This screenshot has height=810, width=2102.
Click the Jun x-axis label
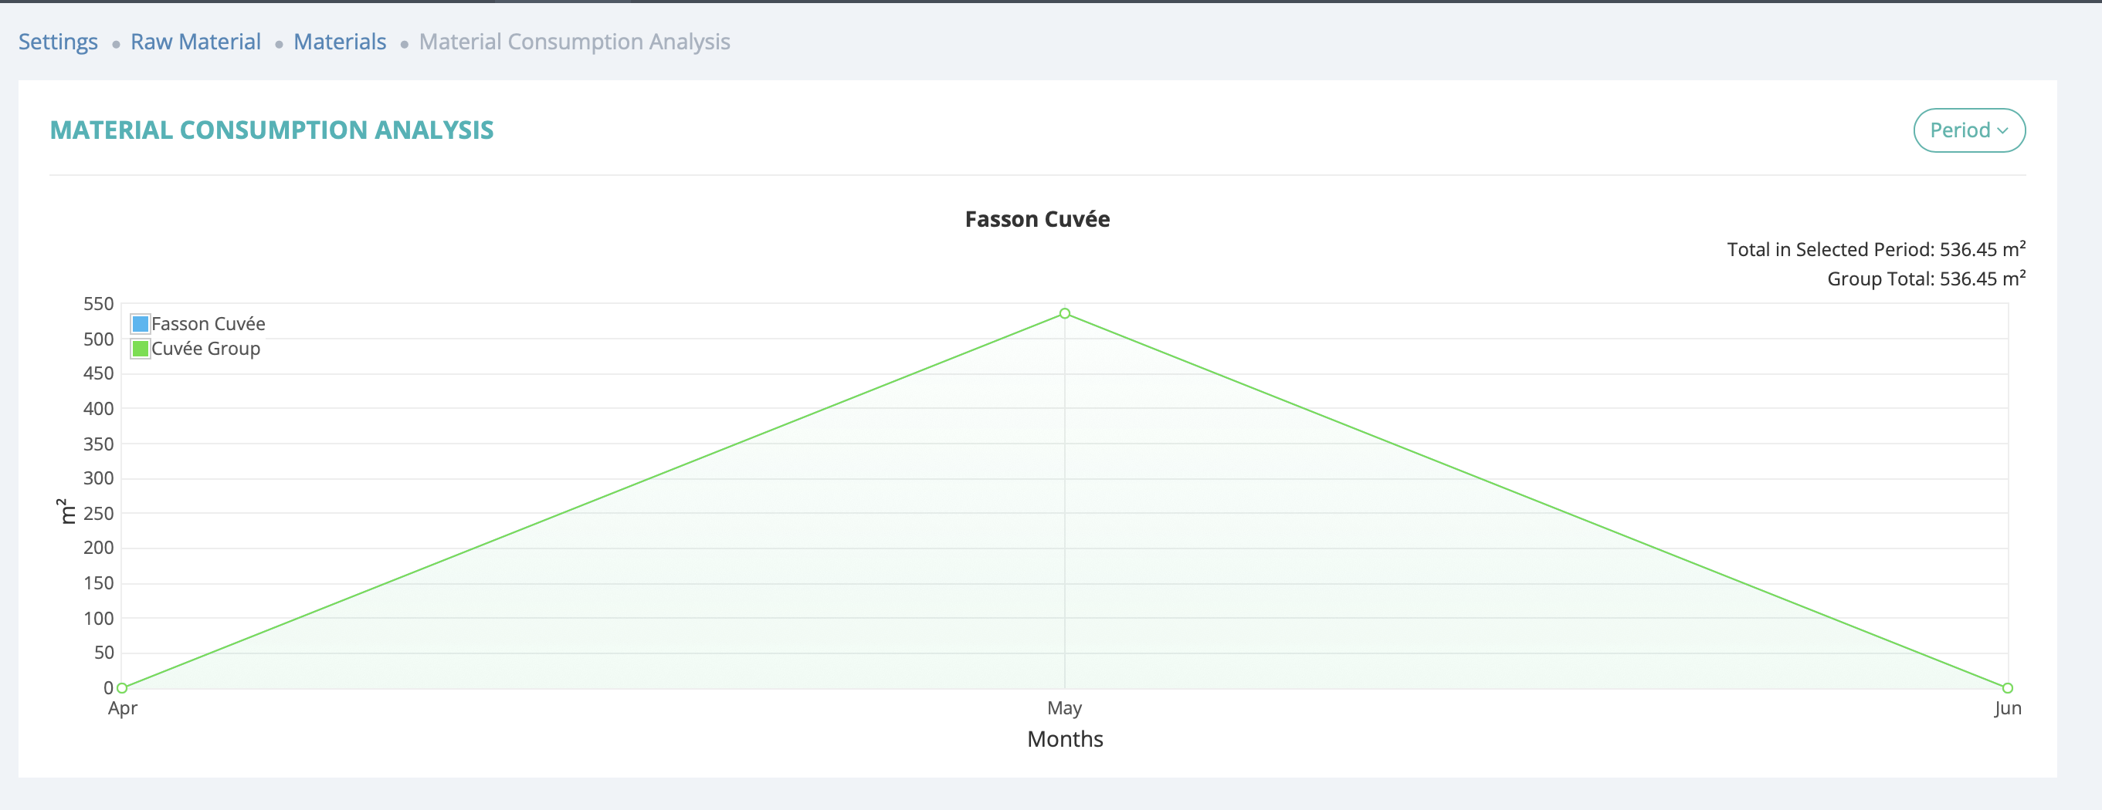[2007, 708]
